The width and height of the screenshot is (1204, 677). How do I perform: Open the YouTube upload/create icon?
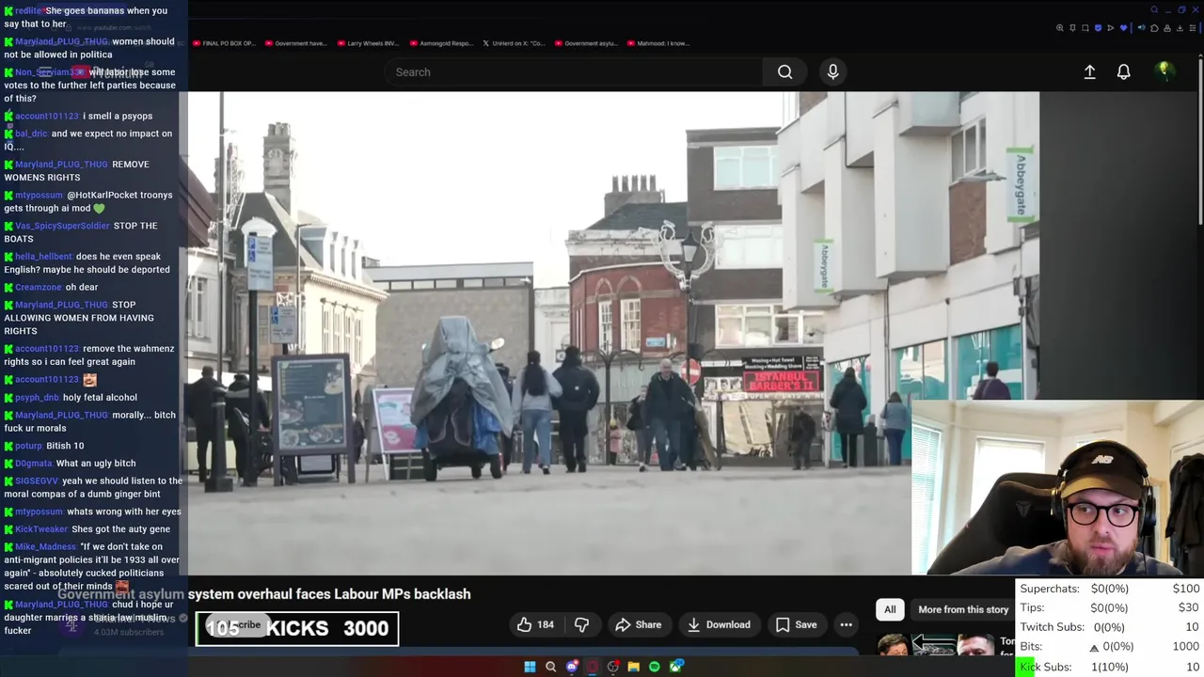pos(1089,71)
